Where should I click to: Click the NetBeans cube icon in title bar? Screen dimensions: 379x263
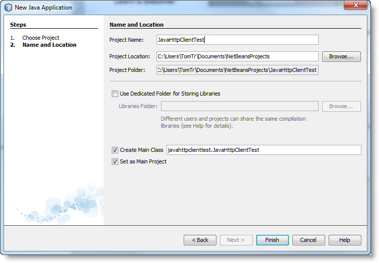[x=9, y=8]
